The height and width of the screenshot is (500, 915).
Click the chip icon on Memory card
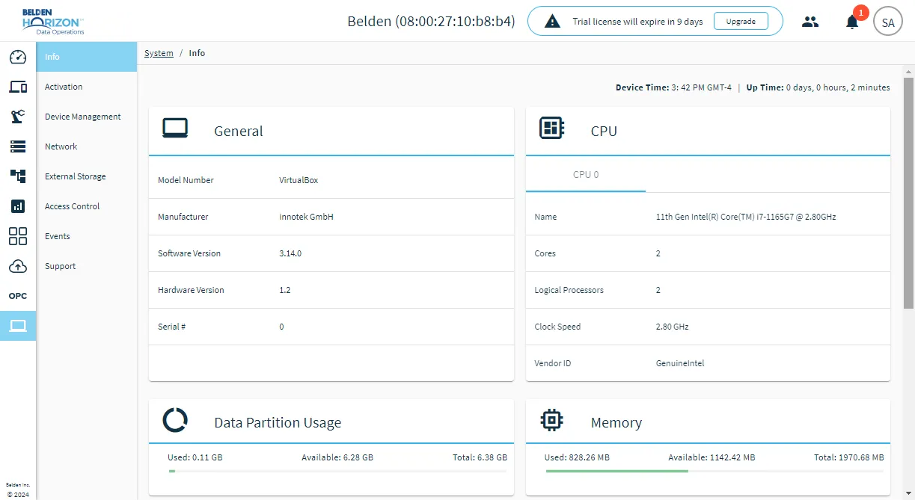point(552,420)
